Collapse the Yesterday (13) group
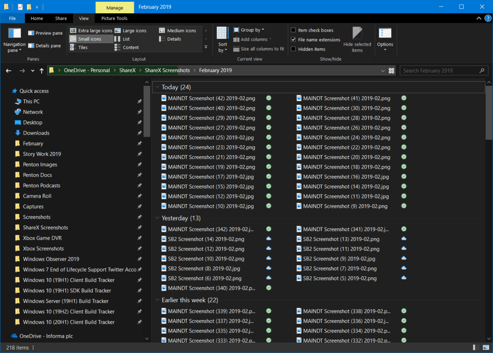Viewport: 493px width, 353px height. point(157,218)
